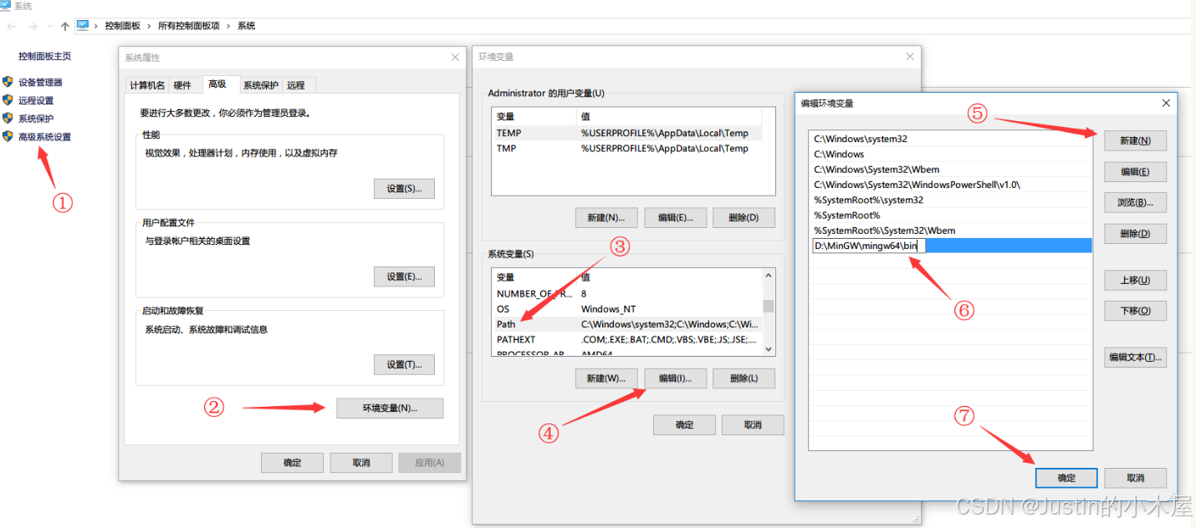Click 新建(N) under user variables
Viewport: 1196px width, 528px height.
pos(606,218)
